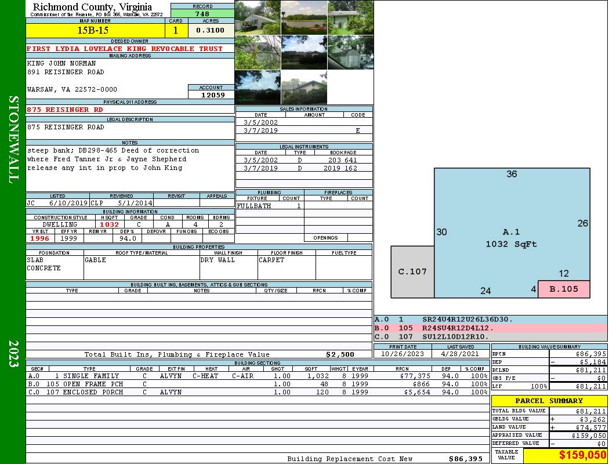Screen dimensions: 609x464
Task: Click the yellow map number 15B-15 field
Action: 95,30
